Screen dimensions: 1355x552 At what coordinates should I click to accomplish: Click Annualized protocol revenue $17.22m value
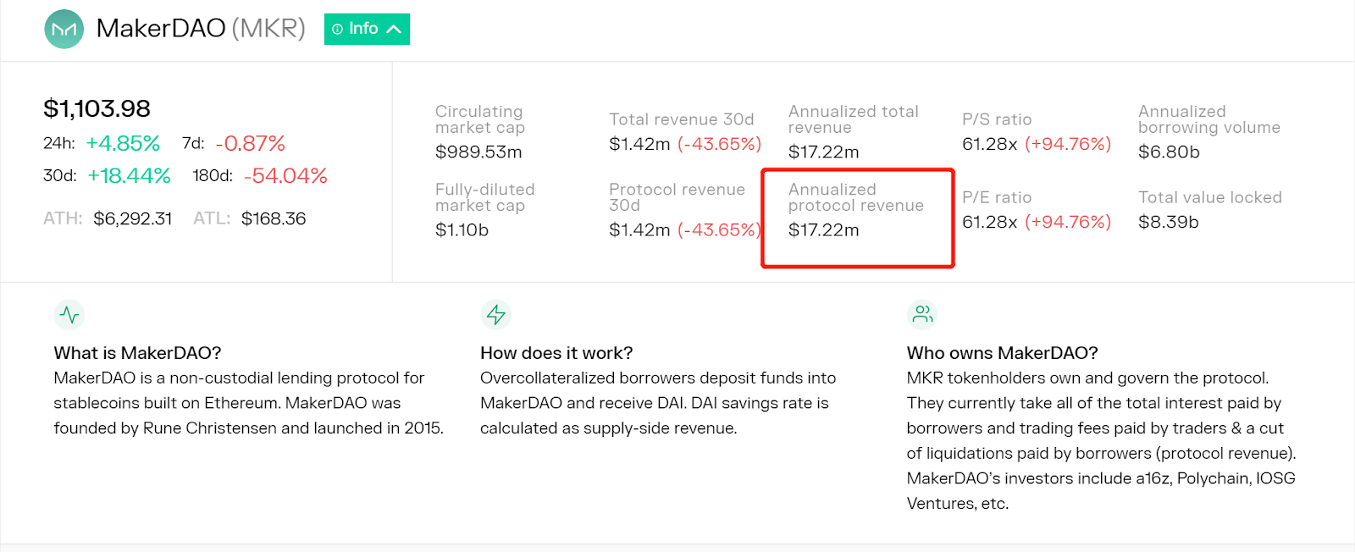(824, 230)
